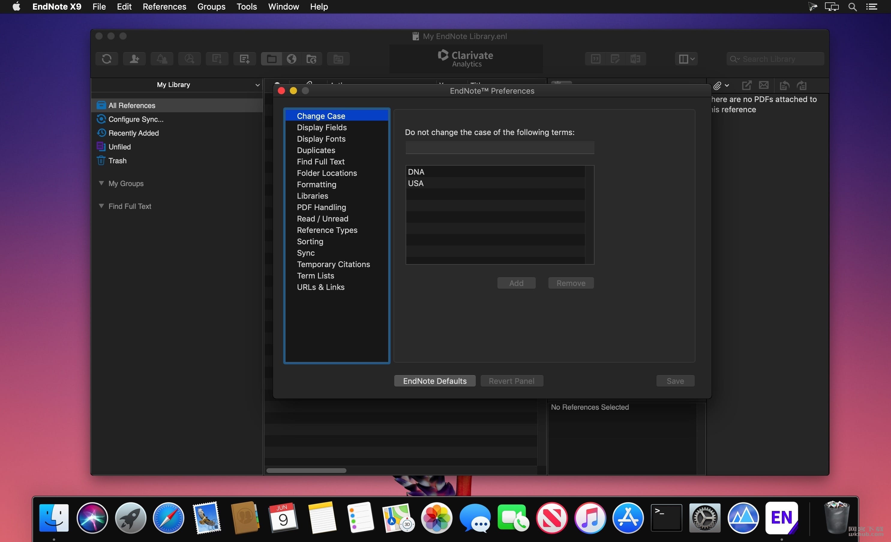Click the browser window toolbar icon right of mode icons

pyautogui.click(x=338, y=59)
